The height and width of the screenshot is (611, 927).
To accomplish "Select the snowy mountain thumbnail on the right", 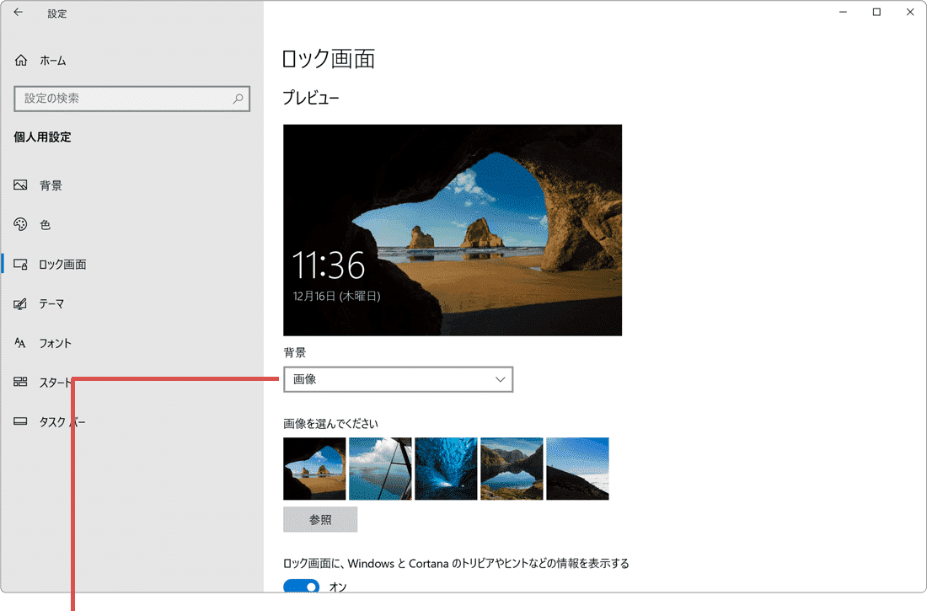I will click(577, 469).
